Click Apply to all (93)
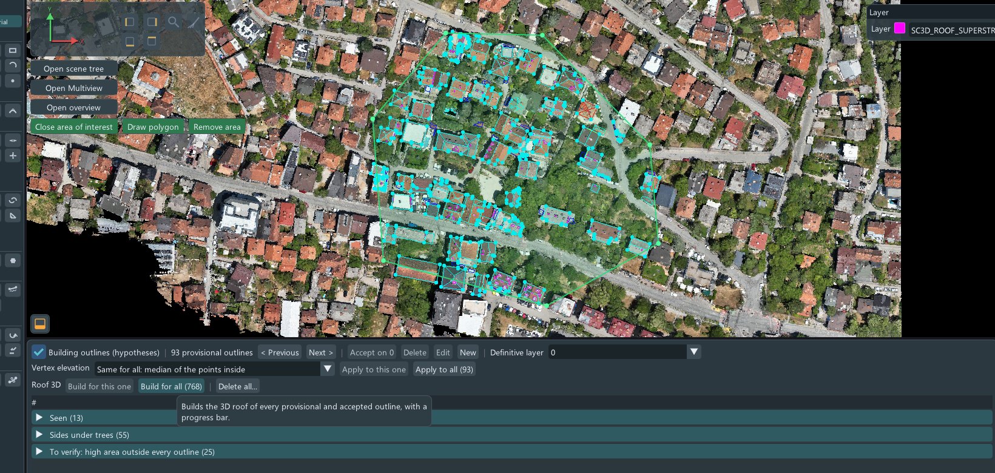The height and width of the screenshot is (473, 995). (x=444, y=369)
